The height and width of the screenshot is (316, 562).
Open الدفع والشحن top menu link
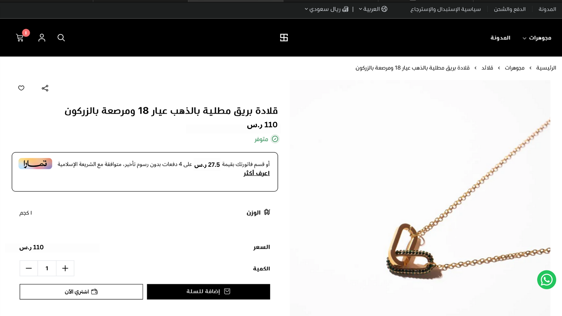[510, 9]
